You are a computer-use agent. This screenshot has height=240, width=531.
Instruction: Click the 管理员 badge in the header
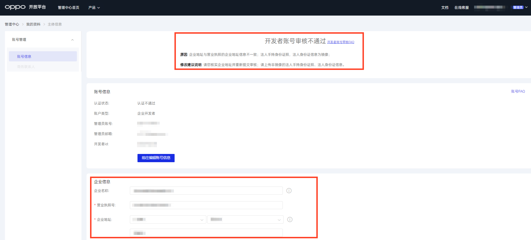pyautogui.click(x=518, y=7)
